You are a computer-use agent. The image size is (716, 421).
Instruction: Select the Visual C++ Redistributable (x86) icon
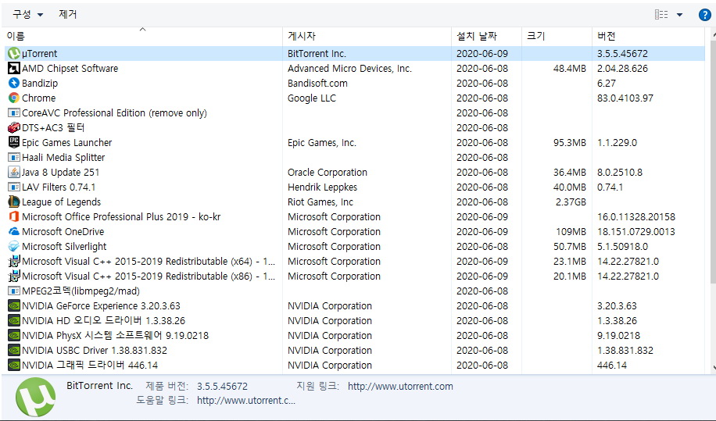(x=14, y=276)
